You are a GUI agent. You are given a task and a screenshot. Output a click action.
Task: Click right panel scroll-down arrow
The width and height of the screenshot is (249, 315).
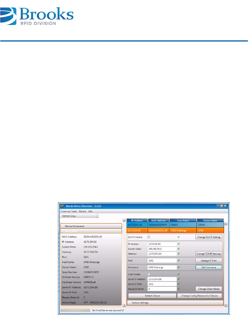(226, 305)
